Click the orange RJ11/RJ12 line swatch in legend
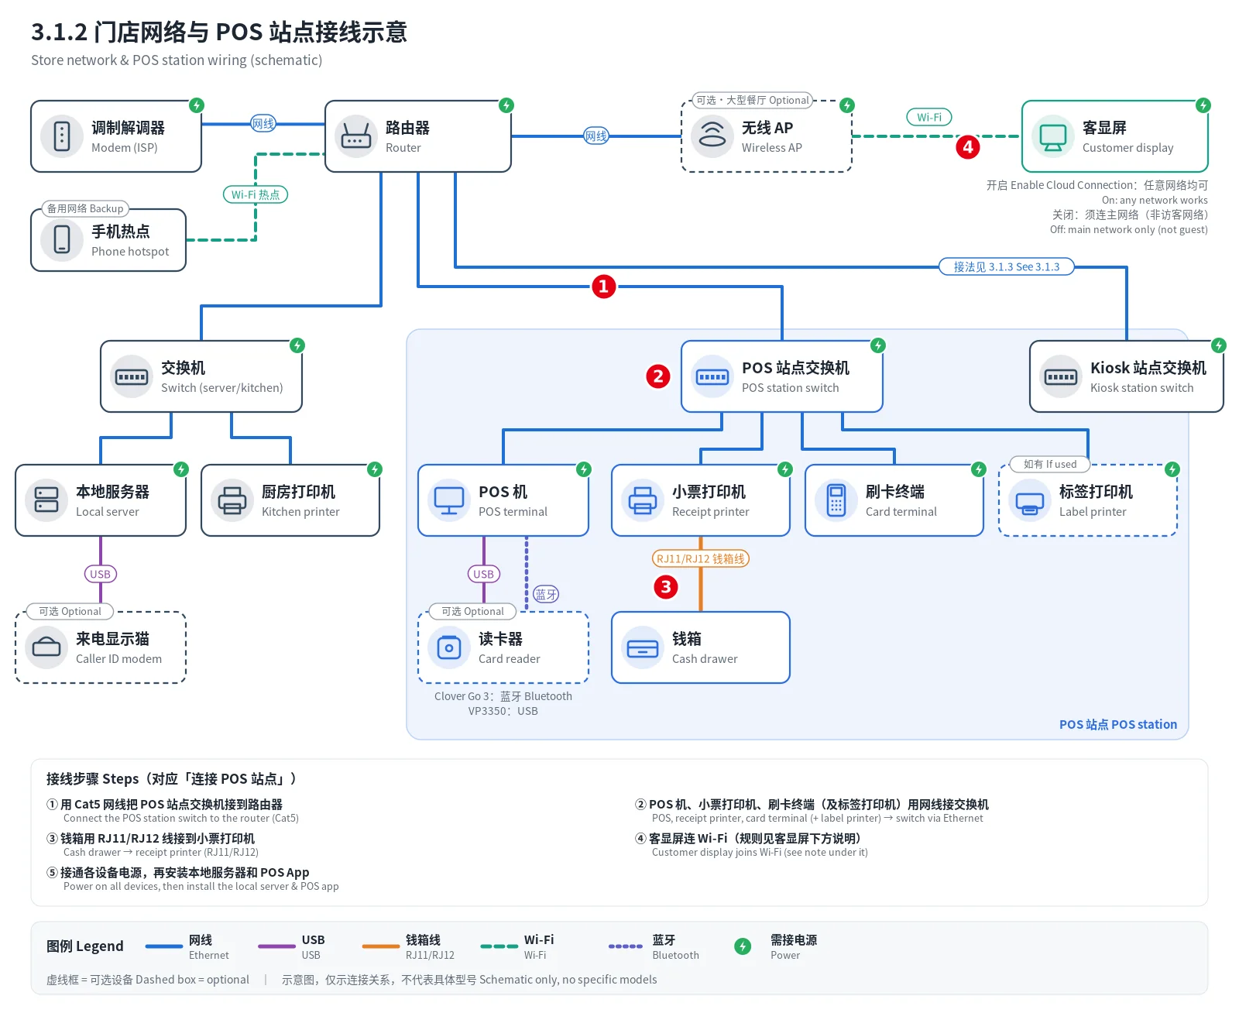Screen dimensions: 1239x1013 [x=381, y=946]
